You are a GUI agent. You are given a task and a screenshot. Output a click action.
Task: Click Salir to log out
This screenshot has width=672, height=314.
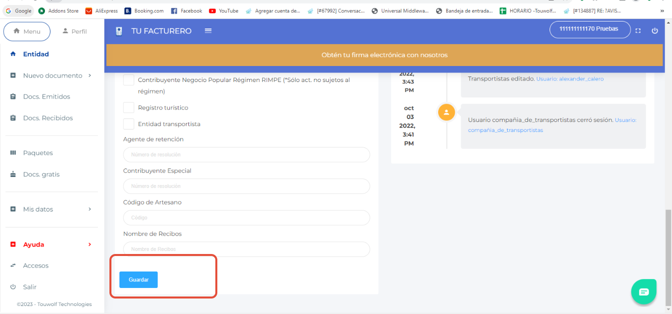[x=29, y=287]
